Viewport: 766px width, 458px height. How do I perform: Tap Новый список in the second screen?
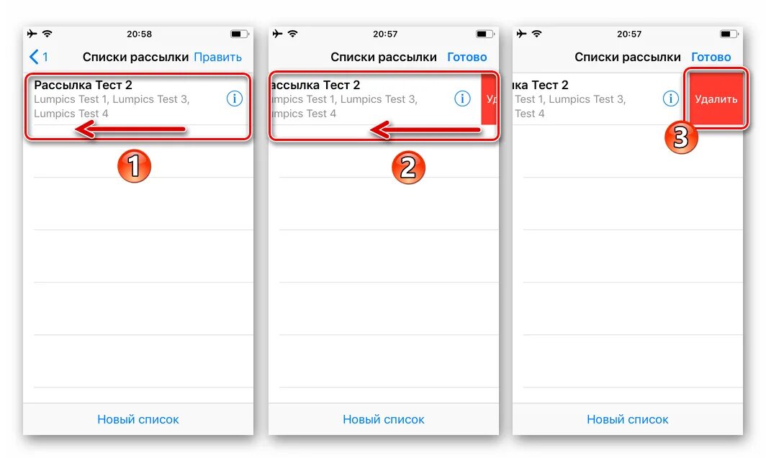384,419
